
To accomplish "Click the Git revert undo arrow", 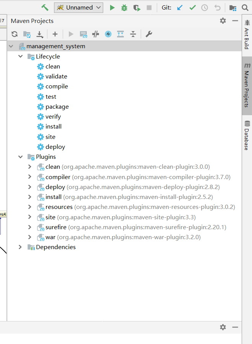I will [x=217, y=8].
